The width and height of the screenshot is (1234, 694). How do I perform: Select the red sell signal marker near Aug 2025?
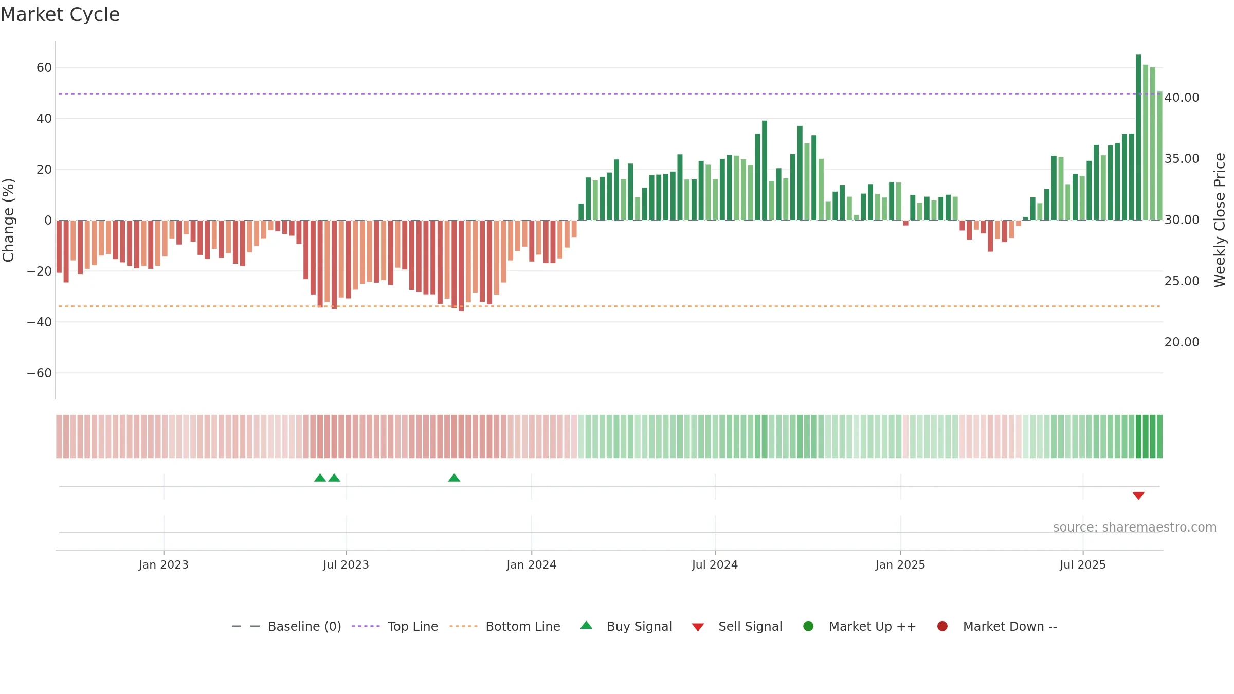click(x=1138, y=496)
